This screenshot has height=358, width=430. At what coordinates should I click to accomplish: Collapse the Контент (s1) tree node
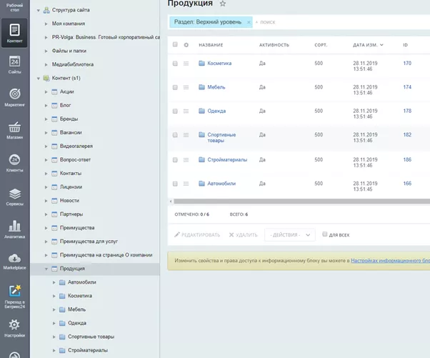pos(39,79)
